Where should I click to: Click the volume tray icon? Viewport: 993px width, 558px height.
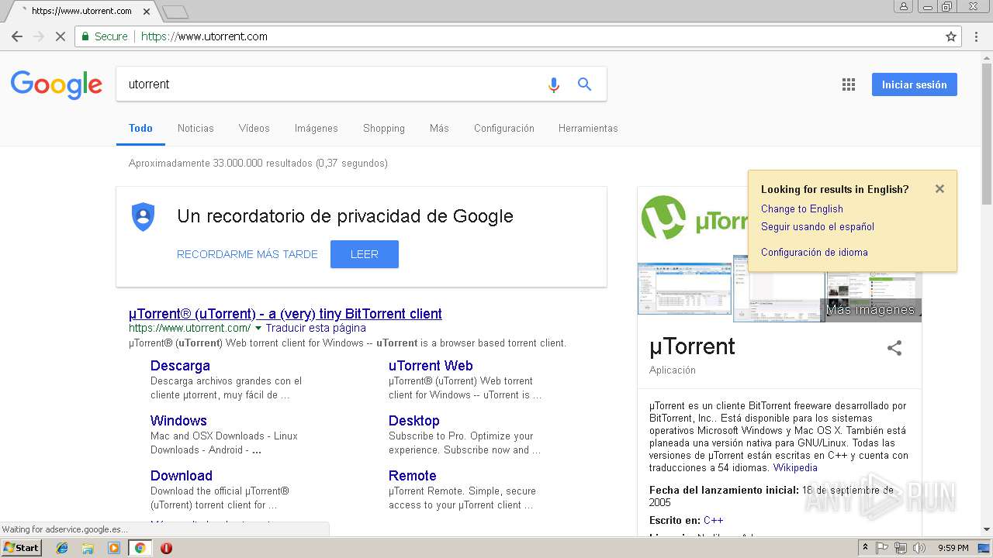919,548
